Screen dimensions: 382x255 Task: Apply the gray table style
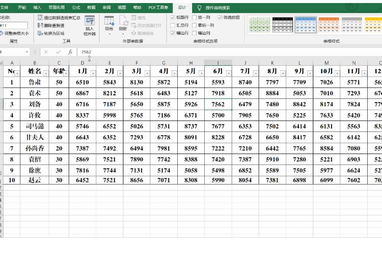(352, 24)
